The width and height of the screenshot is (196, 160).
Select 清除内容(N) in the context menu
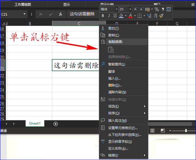[x=117, y=92]
